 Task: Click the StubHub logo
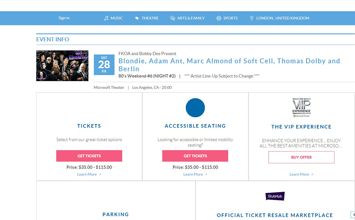pyautogui.click(x=275, y=196)
